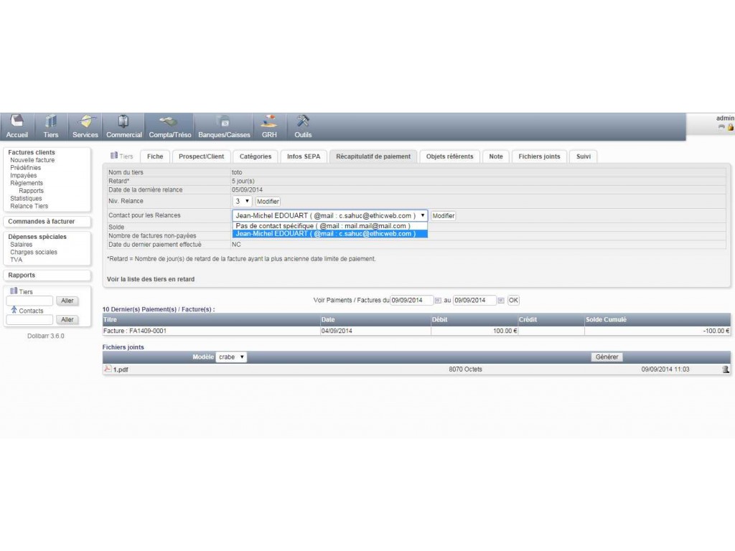
Task: Open Prédéfinies in sidebar
Action: click(x=25, y=168)
